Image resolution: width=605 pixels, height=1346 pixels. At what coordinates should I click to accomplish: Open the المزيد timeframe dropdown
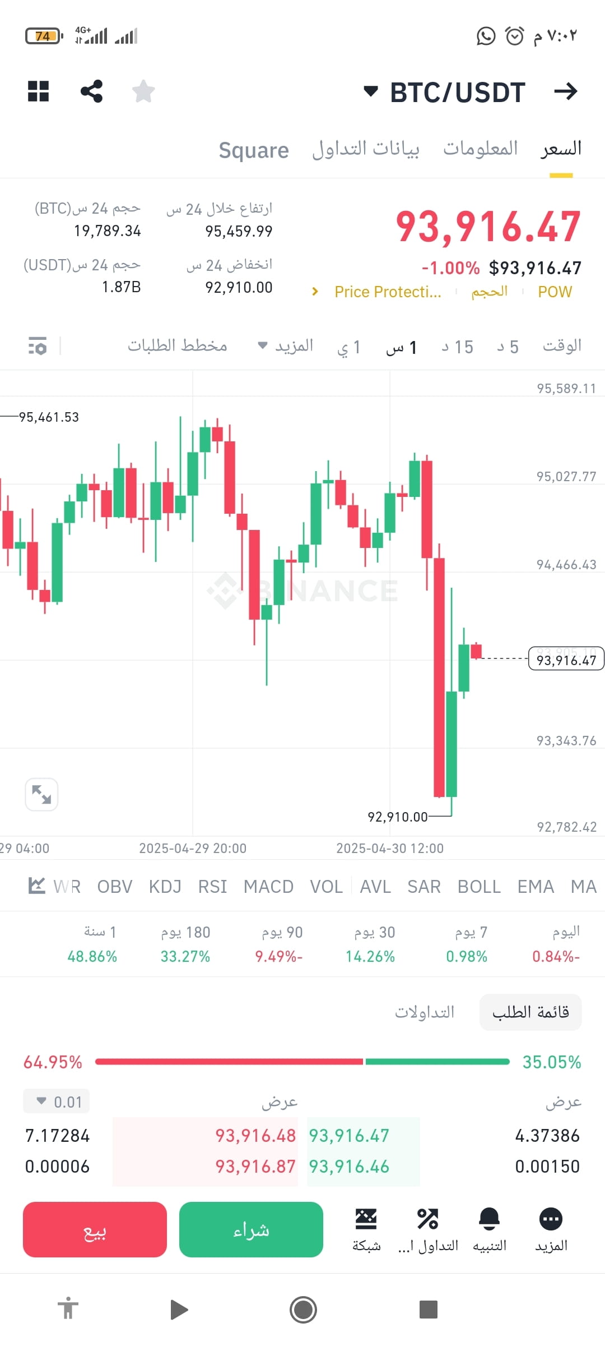[286, 346]
